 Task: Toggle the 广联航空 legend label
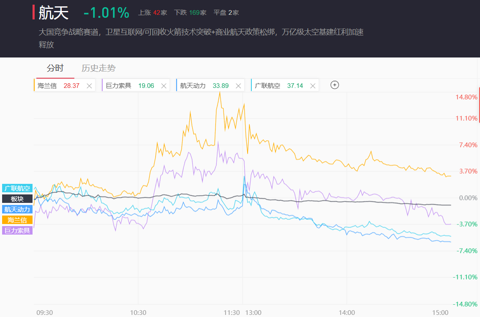[17, 189]
